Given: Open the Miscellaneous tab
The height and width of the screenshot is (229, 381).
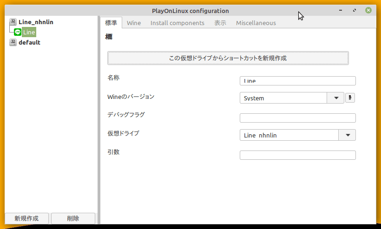Looking at the screenshot, I should click(256, 23).
